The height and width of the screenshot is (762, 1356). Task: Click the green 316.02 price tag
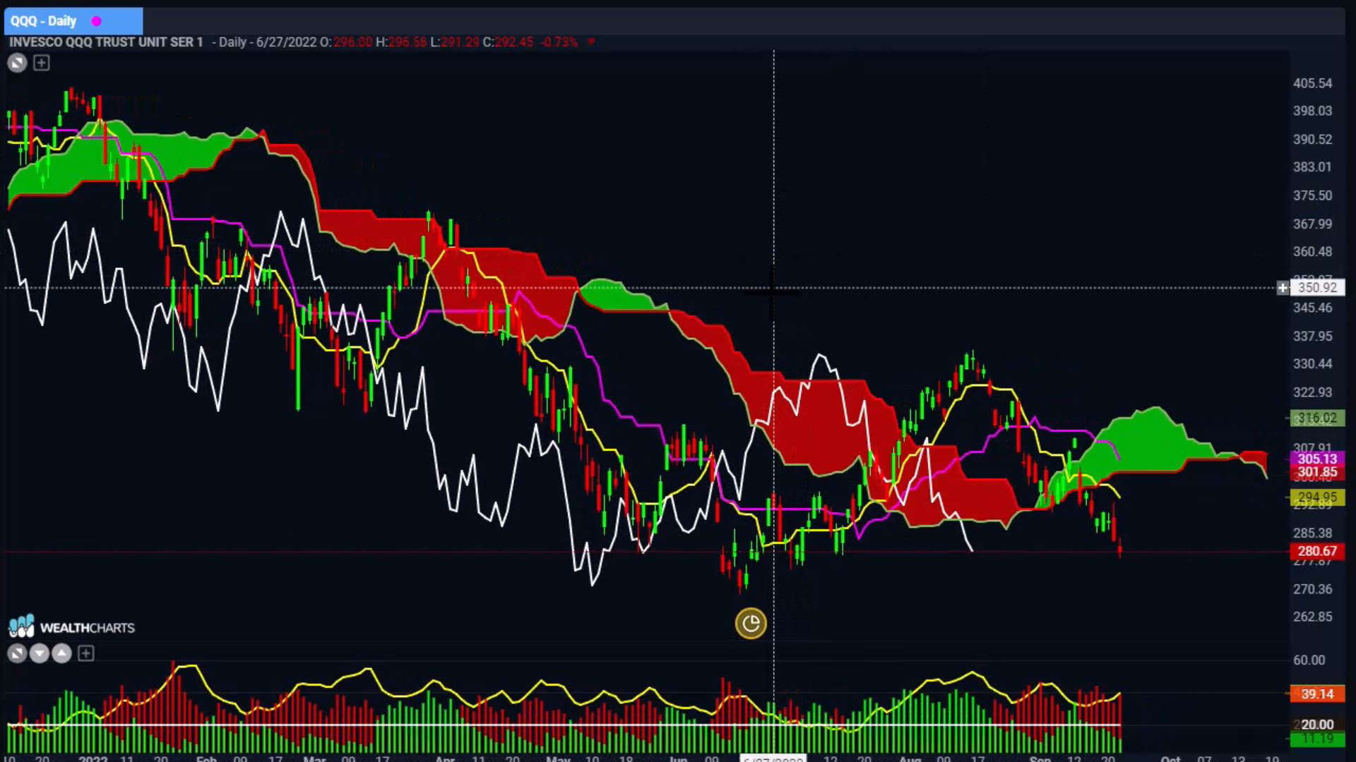click(x=1318, y=418)
